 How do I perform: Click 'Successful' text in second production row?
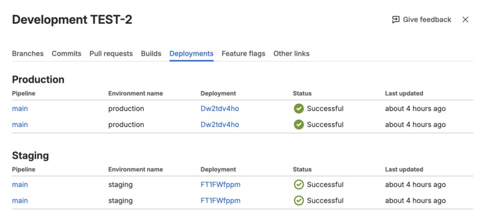[x=325, y=125]
